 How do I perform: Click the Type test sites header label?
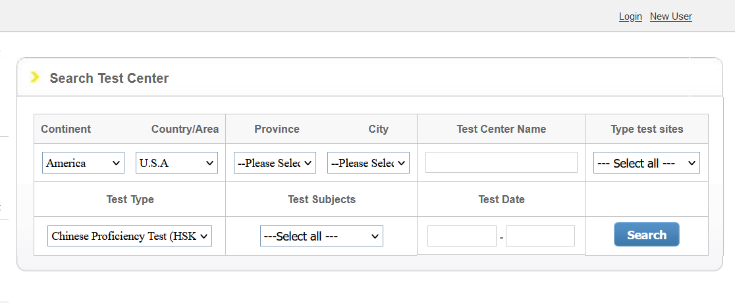647,129
